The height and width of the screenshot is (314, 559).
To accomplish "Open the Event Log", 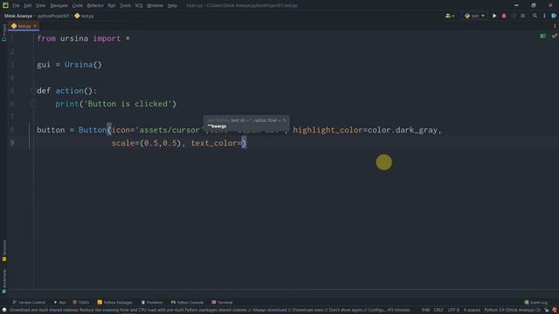I will (535, 303).
